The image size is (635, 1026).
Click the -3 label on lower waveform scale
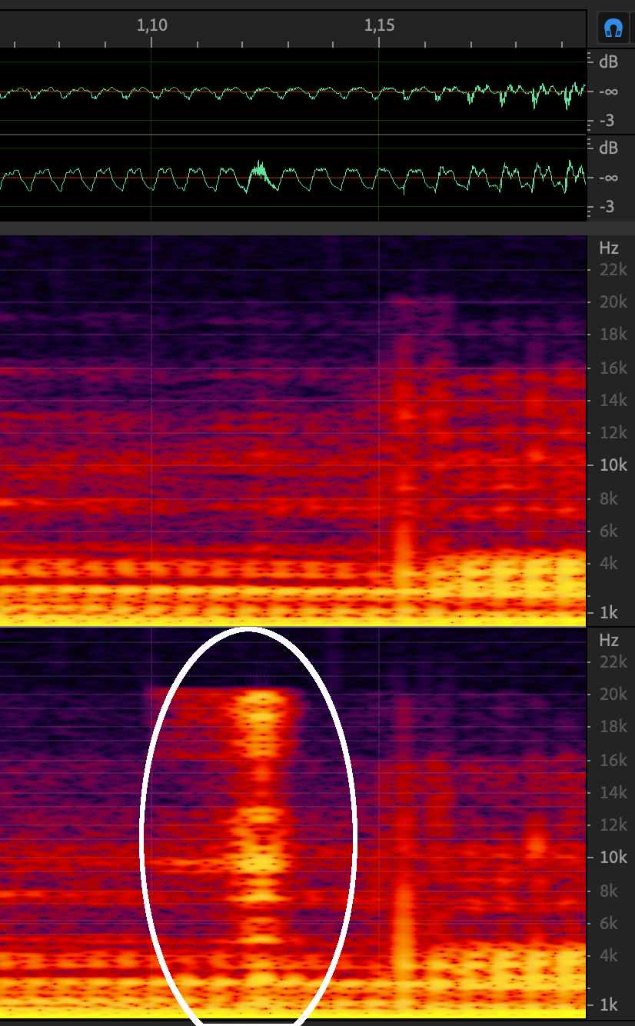pos(607,207)
